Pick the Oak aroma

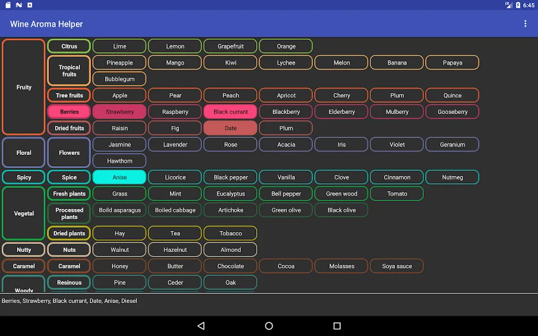click(231, 283)
